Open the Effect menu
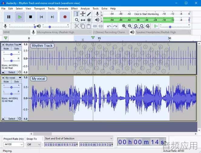201x153 pixels. pos(74,8)
